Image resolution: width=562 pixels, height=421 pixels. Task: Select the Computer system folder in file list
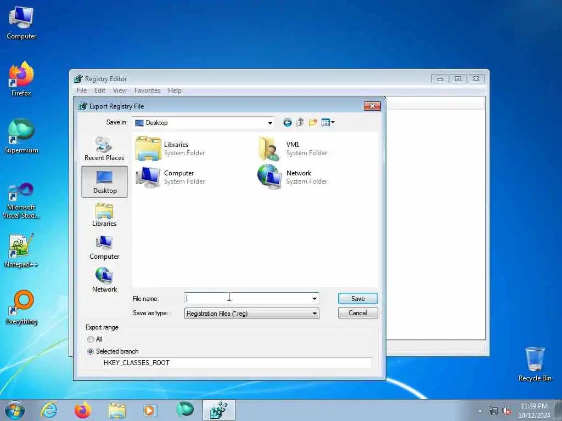(171, 177)
